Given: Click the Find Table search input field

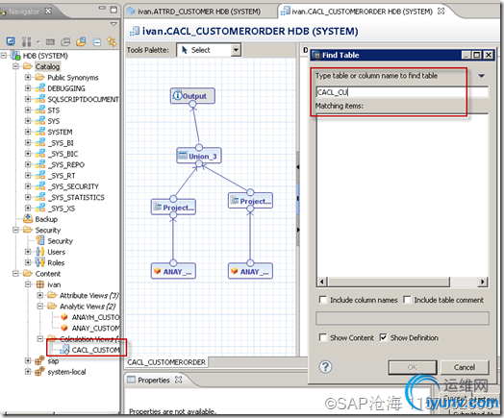Looking at the screenshot, I should click(402, 92).
